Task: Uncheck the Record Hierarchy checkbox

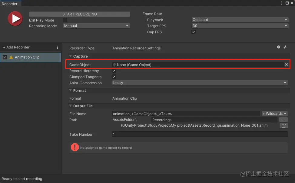Action: 114,71
